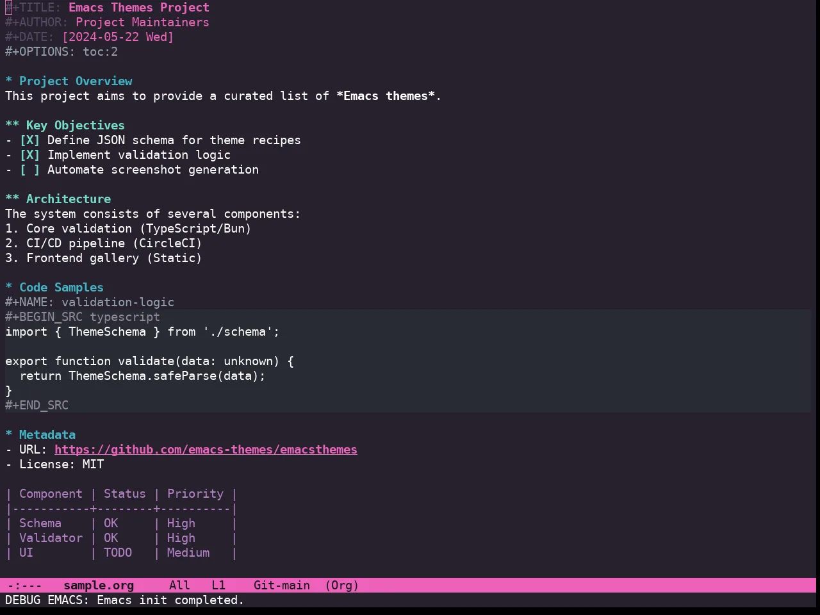Toggle the 'Implement validation logic' checkbox
The height and width of the screenshot is (615, 820).
(x=29, y=155)
